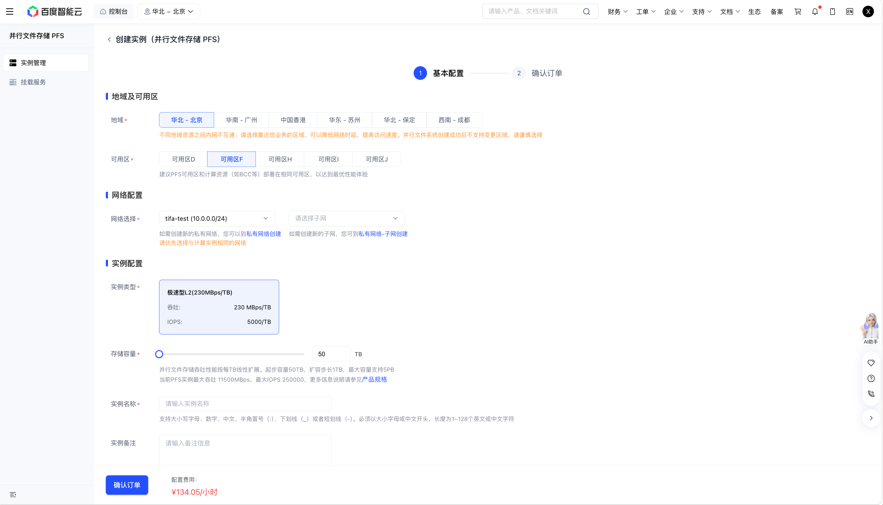883x505 pixels.
Task: Open the tifa-test network dropdown
Action: (217, 219)
